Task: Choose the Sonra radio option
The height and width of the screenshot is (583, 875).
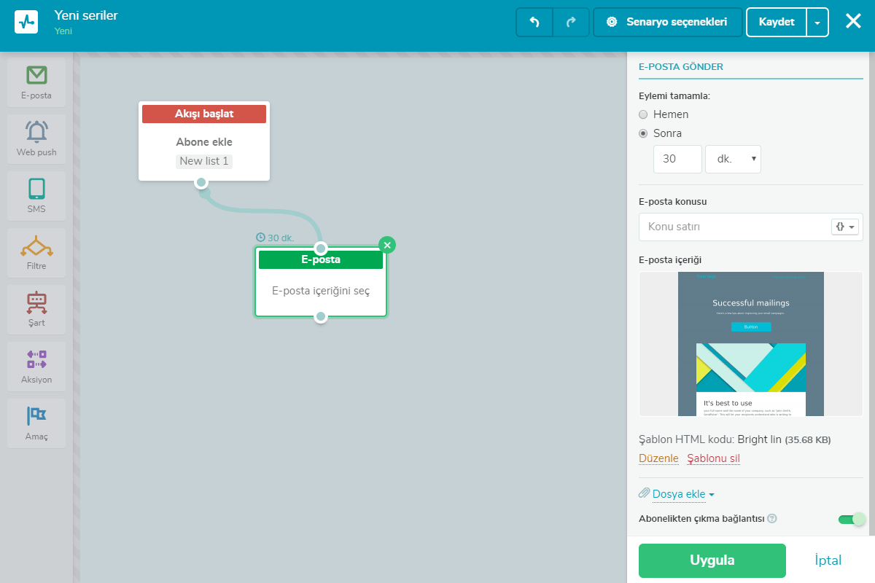Action: pyautogui.click(x=643, y=133)
